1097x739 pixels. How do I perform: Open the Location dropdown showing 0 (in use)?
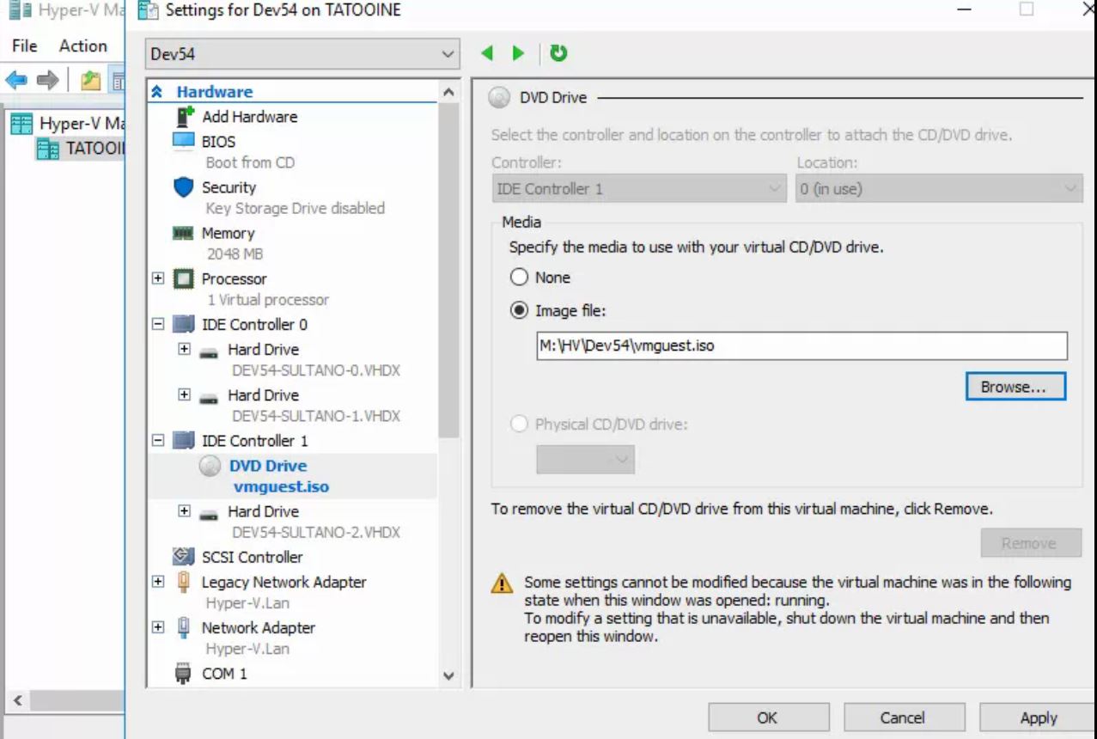point(937,189)
